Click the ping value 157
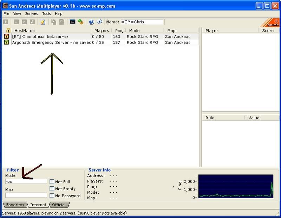 coord(116,42)
